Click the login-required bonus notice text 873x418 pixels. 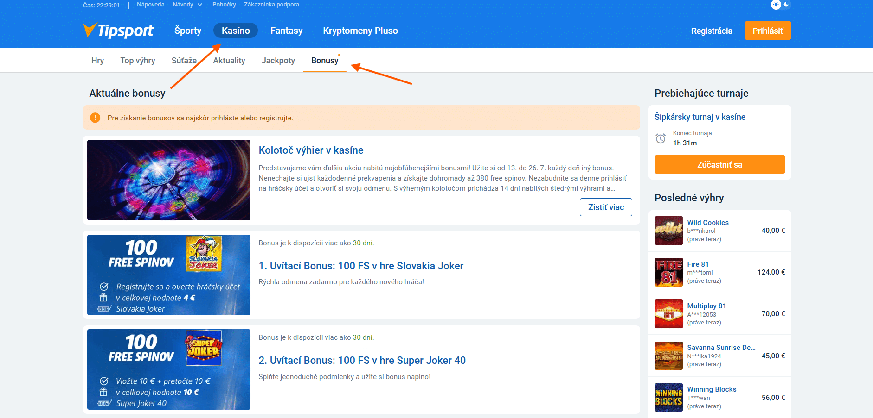click(x=200, y=118)
